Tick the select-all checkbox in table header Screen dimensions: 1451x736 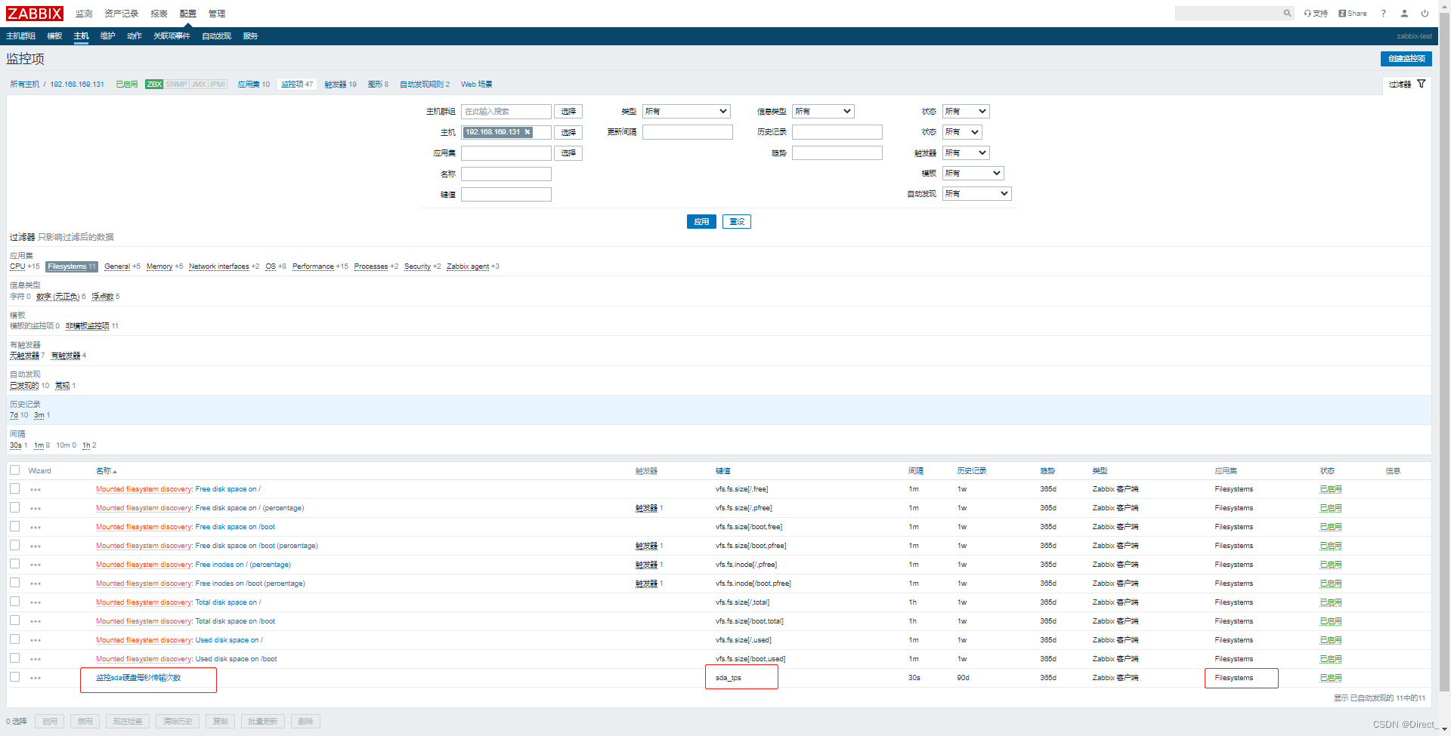[14, 470]
